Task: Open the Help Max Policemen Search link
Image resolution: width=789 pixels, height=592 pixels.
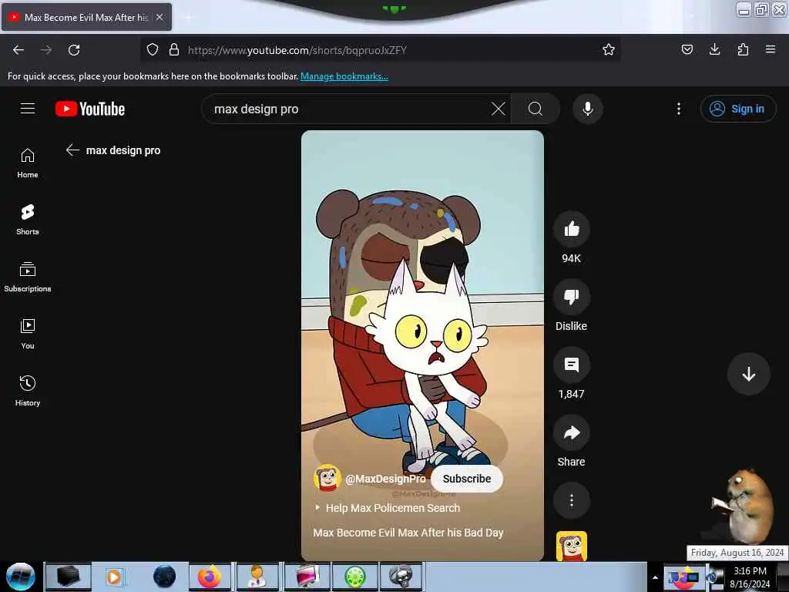Action: (x=392, y=508)
